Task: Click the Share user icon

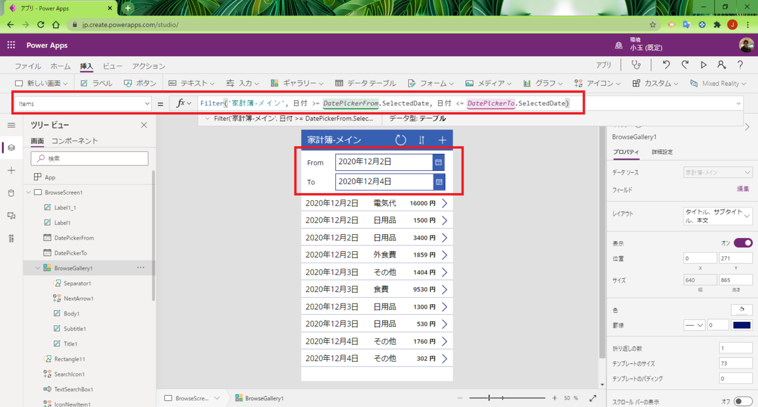Action: pyautogui.click(x=721, y=65)
